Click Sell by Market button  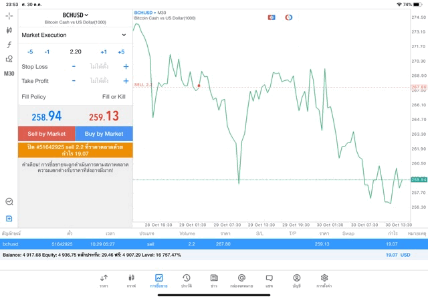tap(46, 134)
